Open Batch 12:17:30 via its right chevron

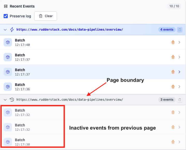(x=179, y=142)
